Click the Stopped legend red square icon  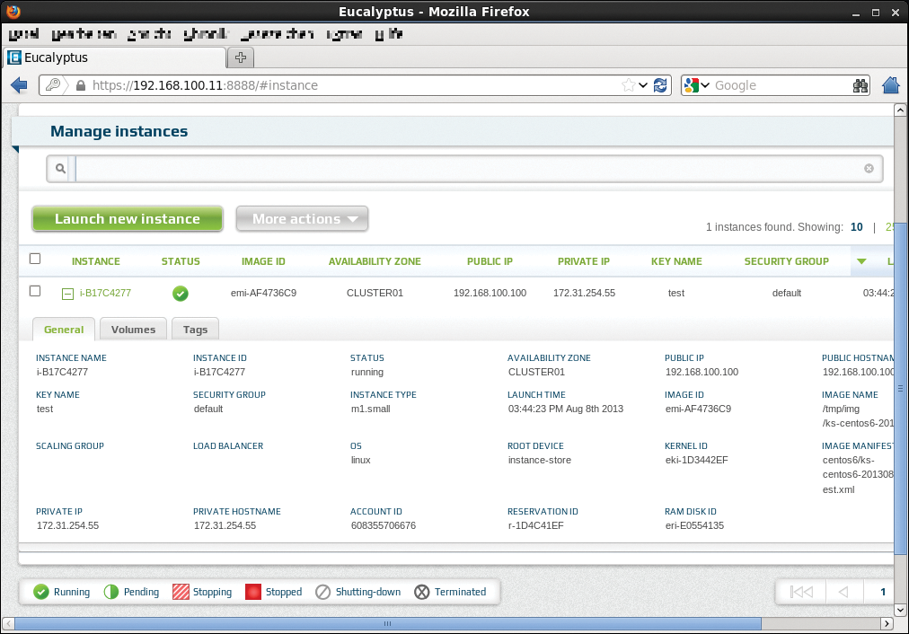253,592
